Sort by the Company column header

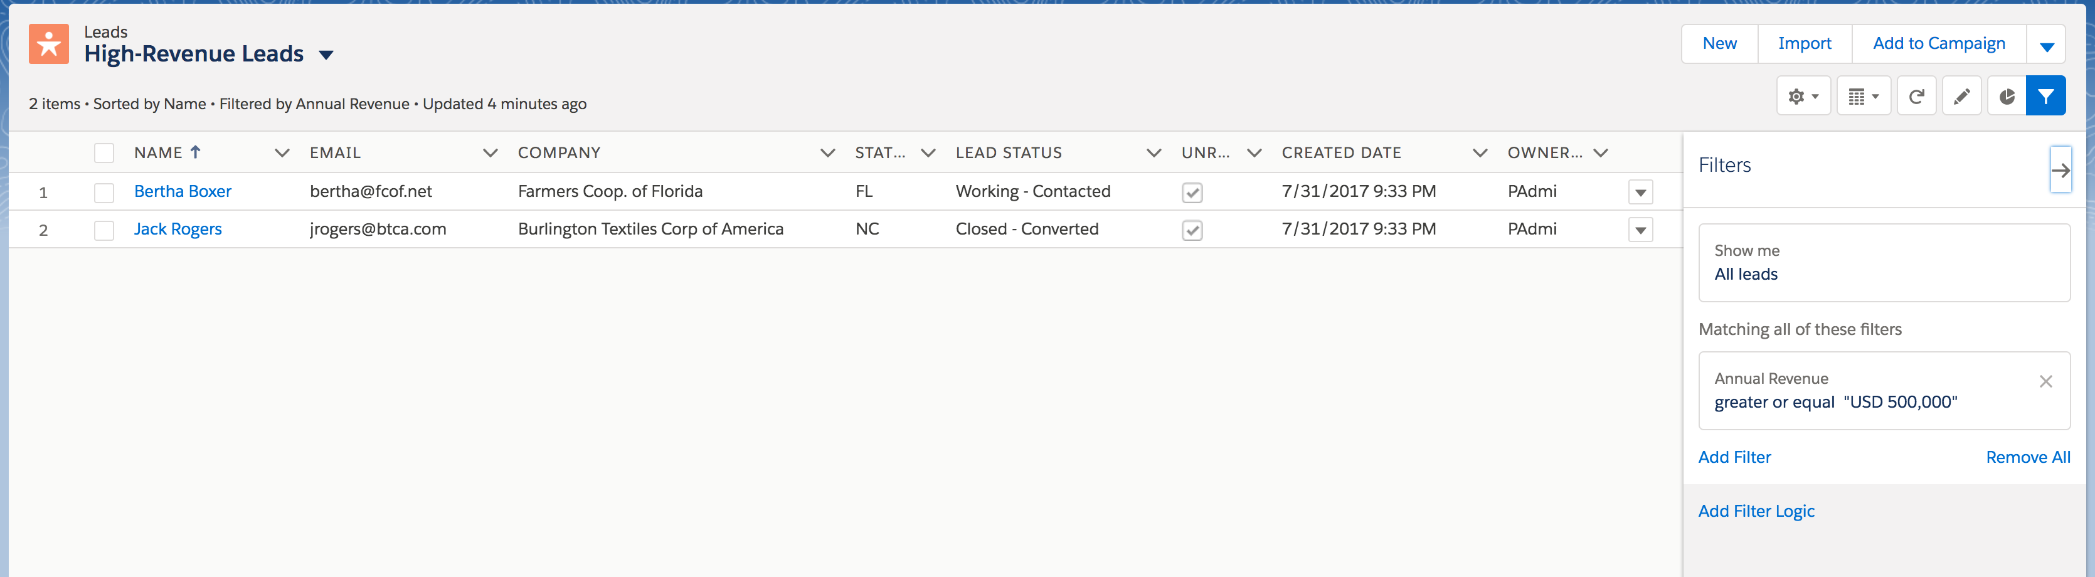560,153
